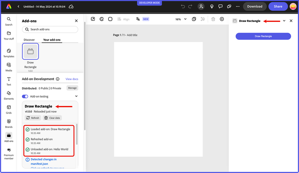Open the View docs link

pos(72,79)
